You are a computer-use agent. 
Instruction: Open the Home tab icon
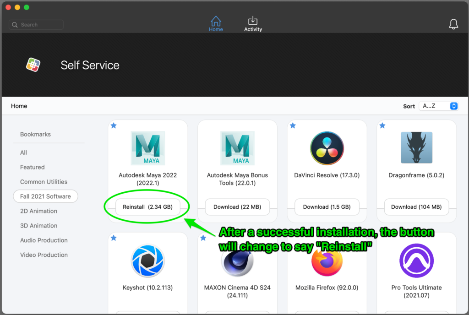[216, 24]
